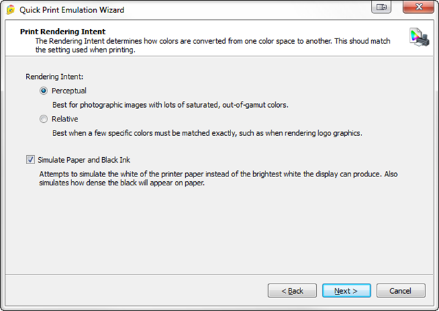Select the Perceptual rendering intent radio button
The height and width of the screenshot is (311, 439).
[44, 90]
